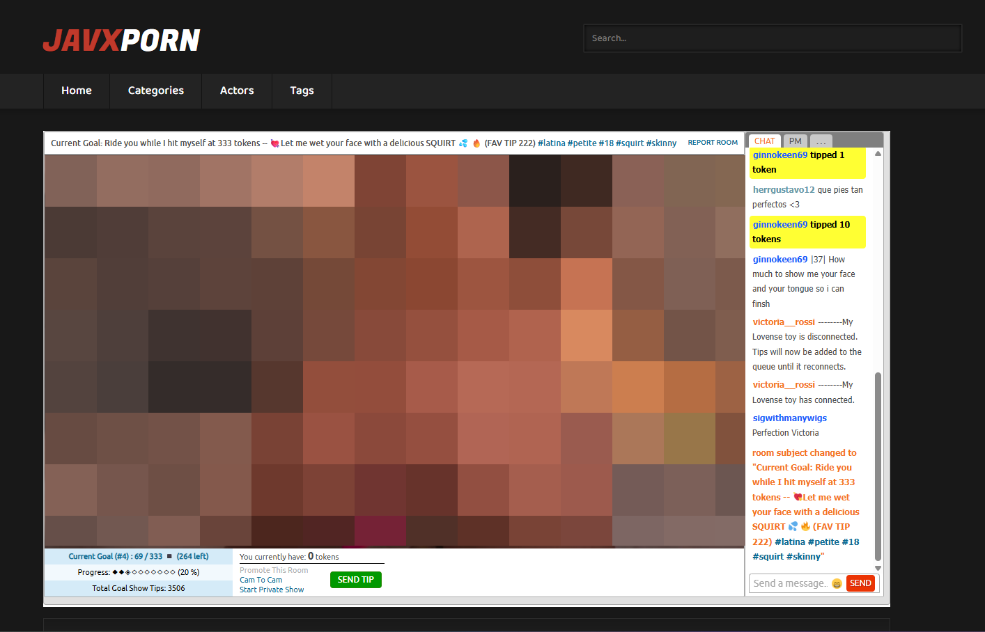Click the Promote This Room link
The image size is (985, 632).
pos(274,570)
